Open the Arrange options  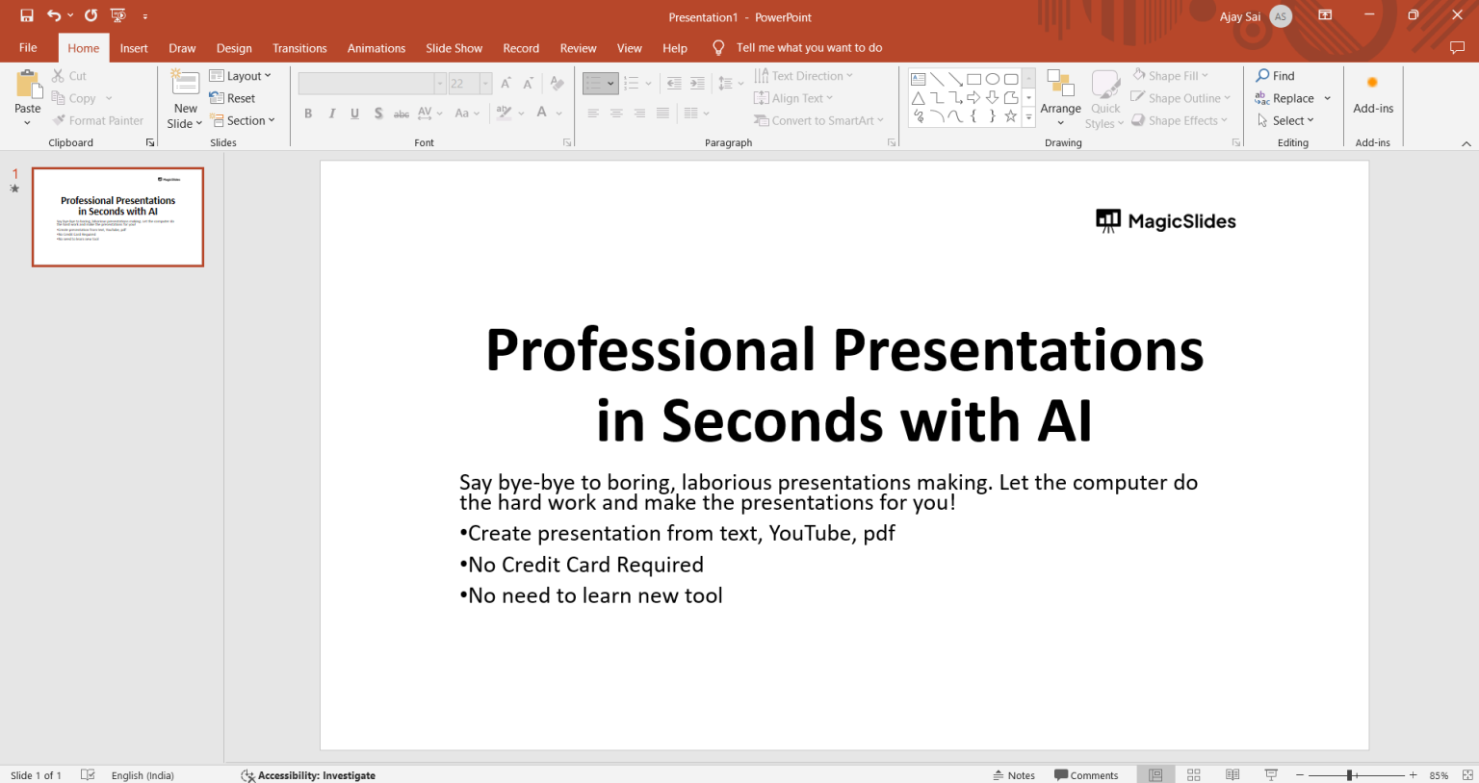click(x=1060, y=98)
